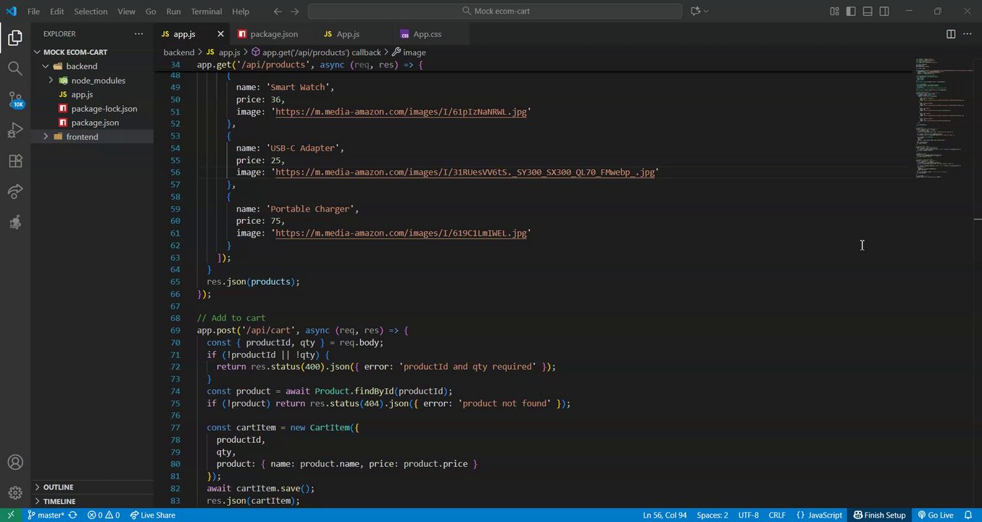Place cursor on line 69 app.post

pyautogui.click(x=302, y=330)
